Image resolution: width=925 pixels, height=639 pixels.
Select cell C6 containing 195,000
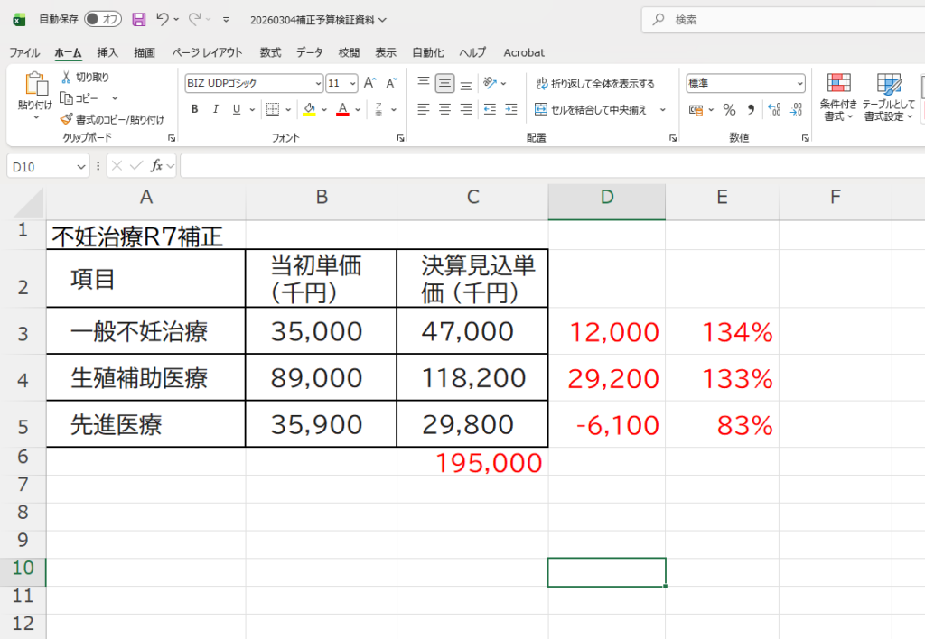click(x=472, y=464)
